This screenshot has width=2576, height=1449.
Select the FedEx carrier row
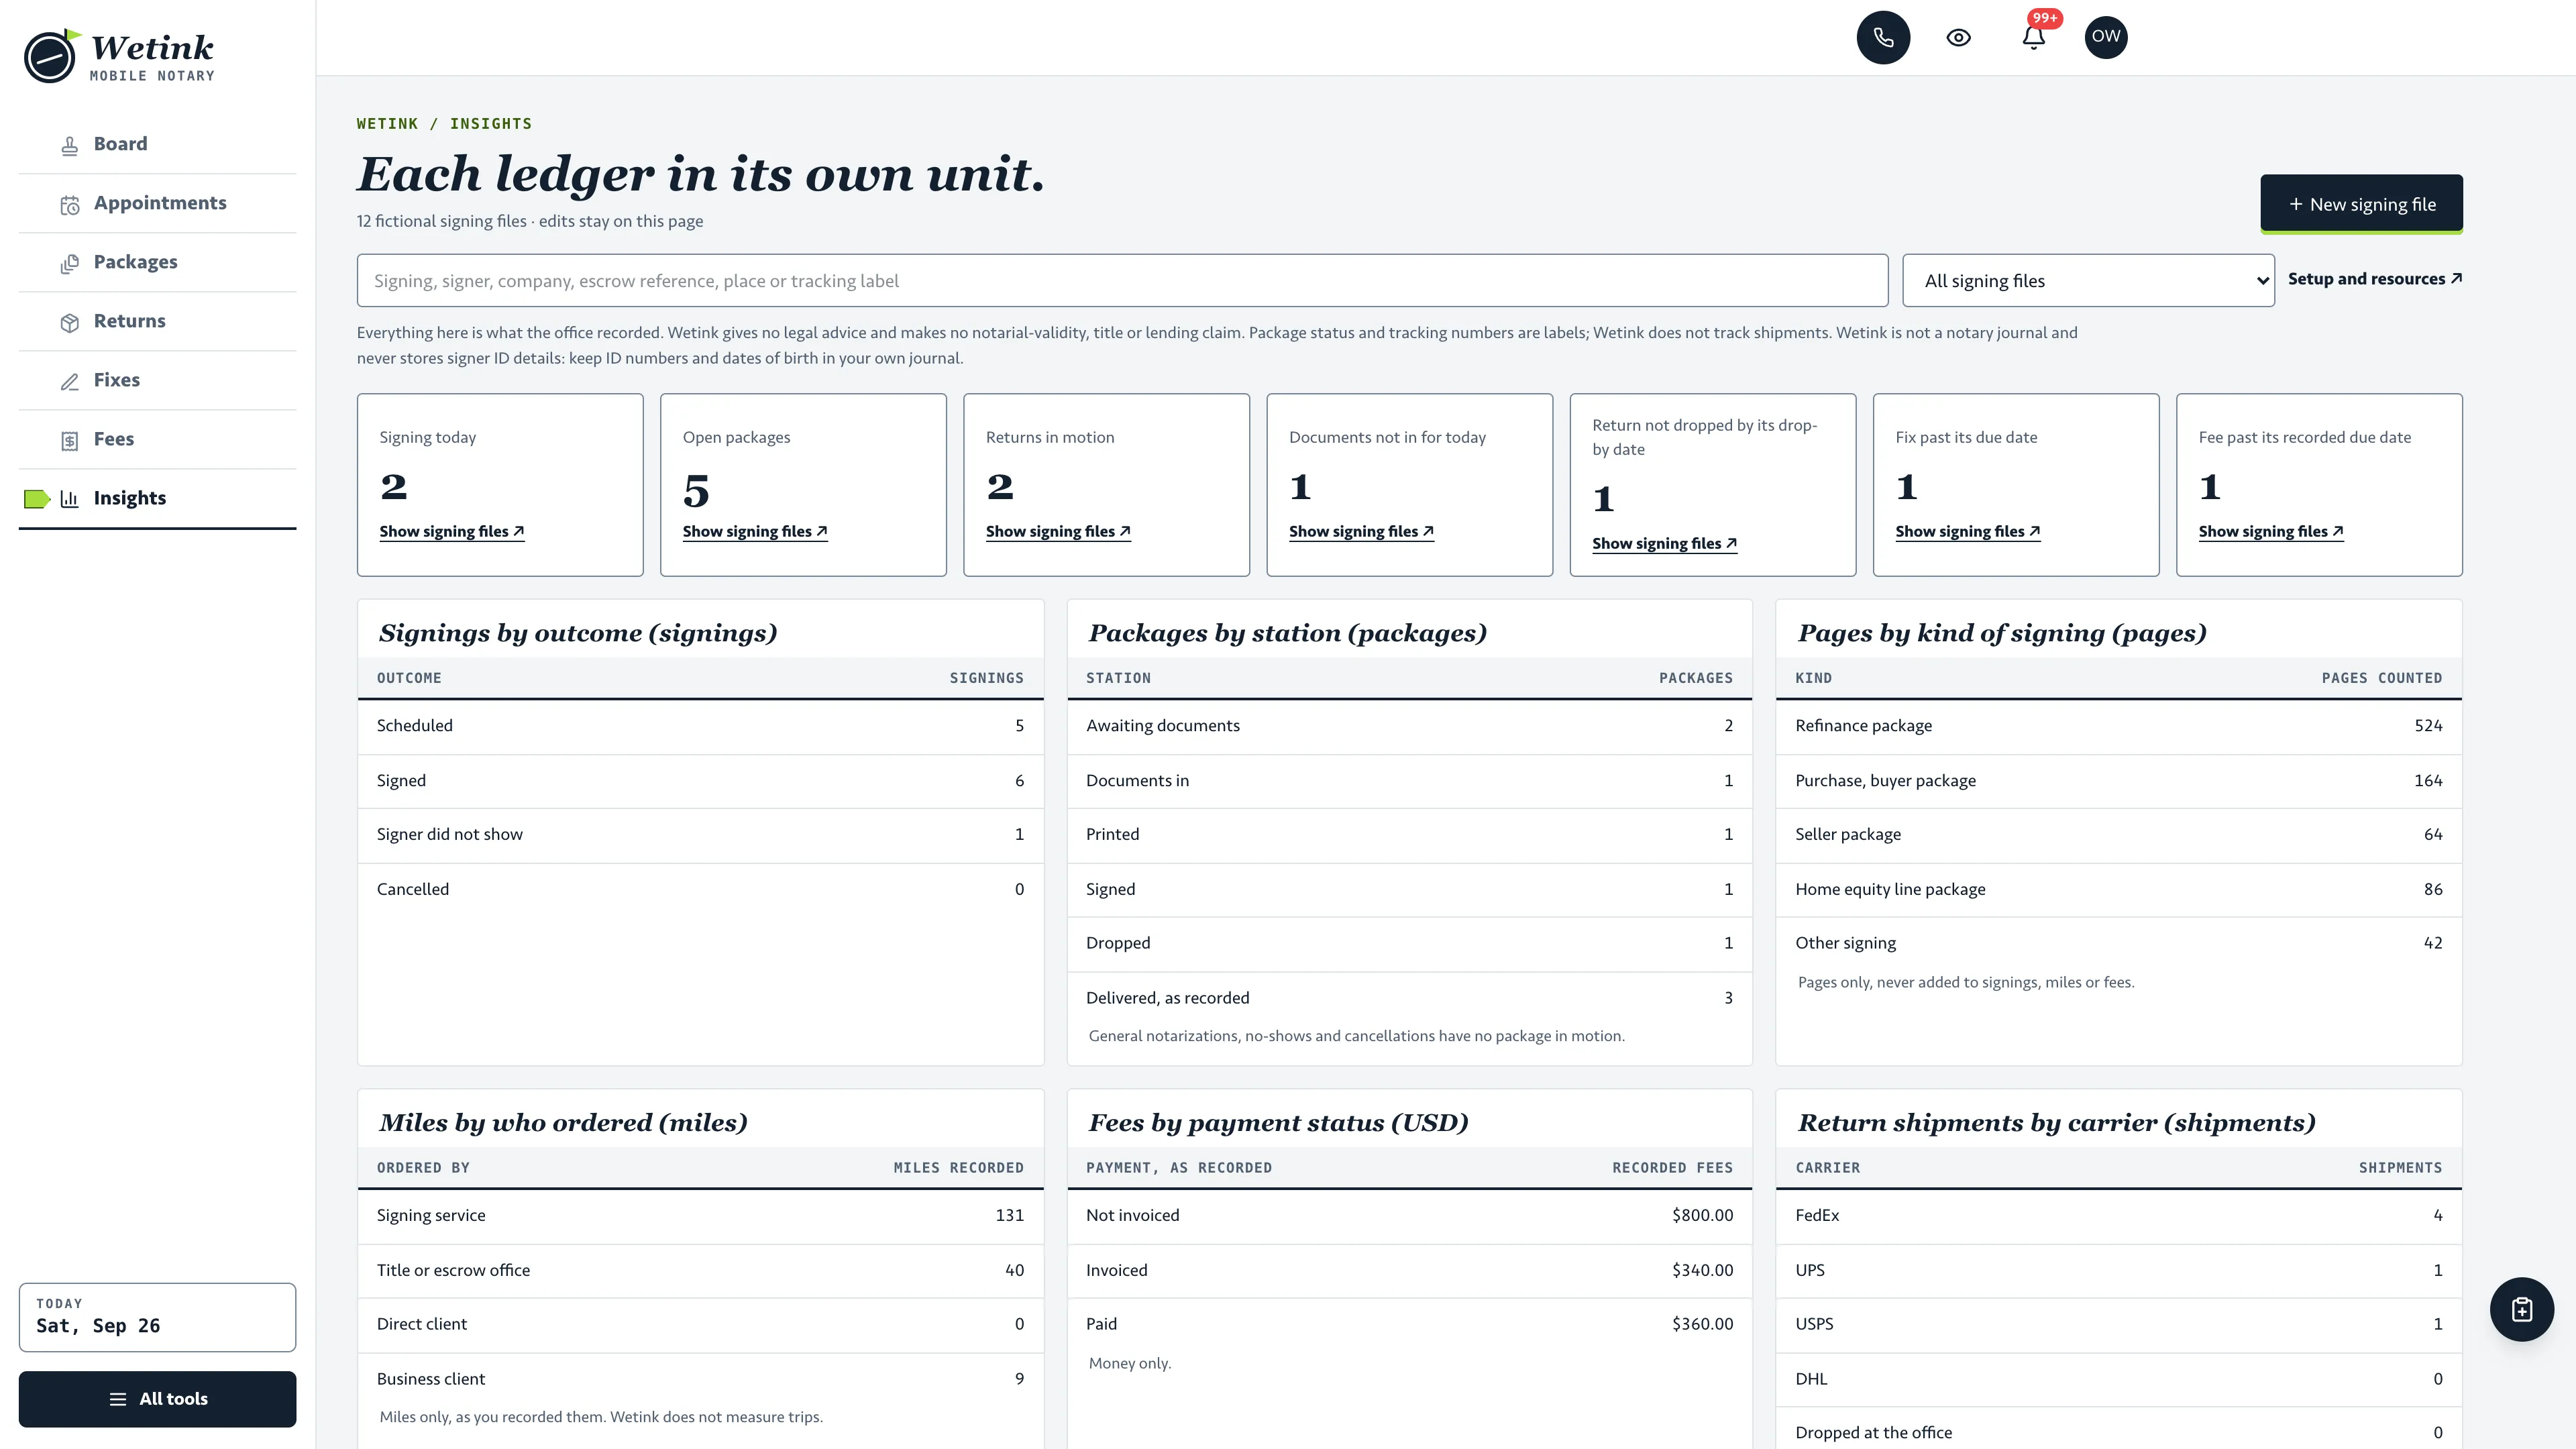[x=2118, y=1216]
